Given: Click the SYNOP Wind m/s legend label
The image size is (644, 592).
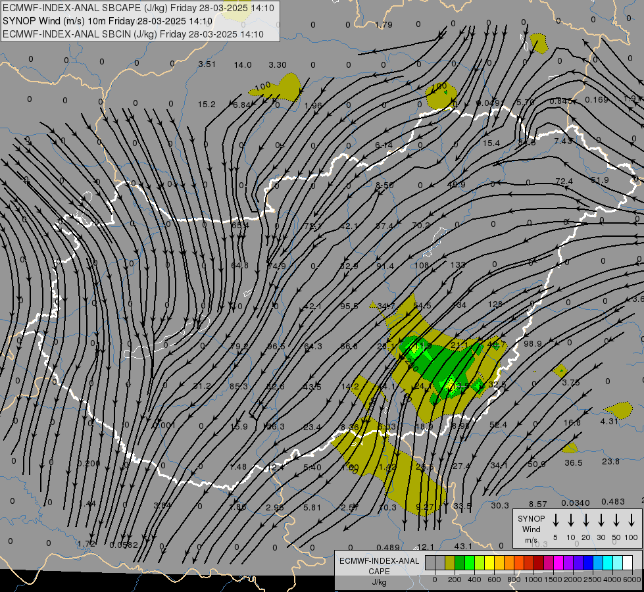Looking at the screenshot, I should click(x=531, y=529).
